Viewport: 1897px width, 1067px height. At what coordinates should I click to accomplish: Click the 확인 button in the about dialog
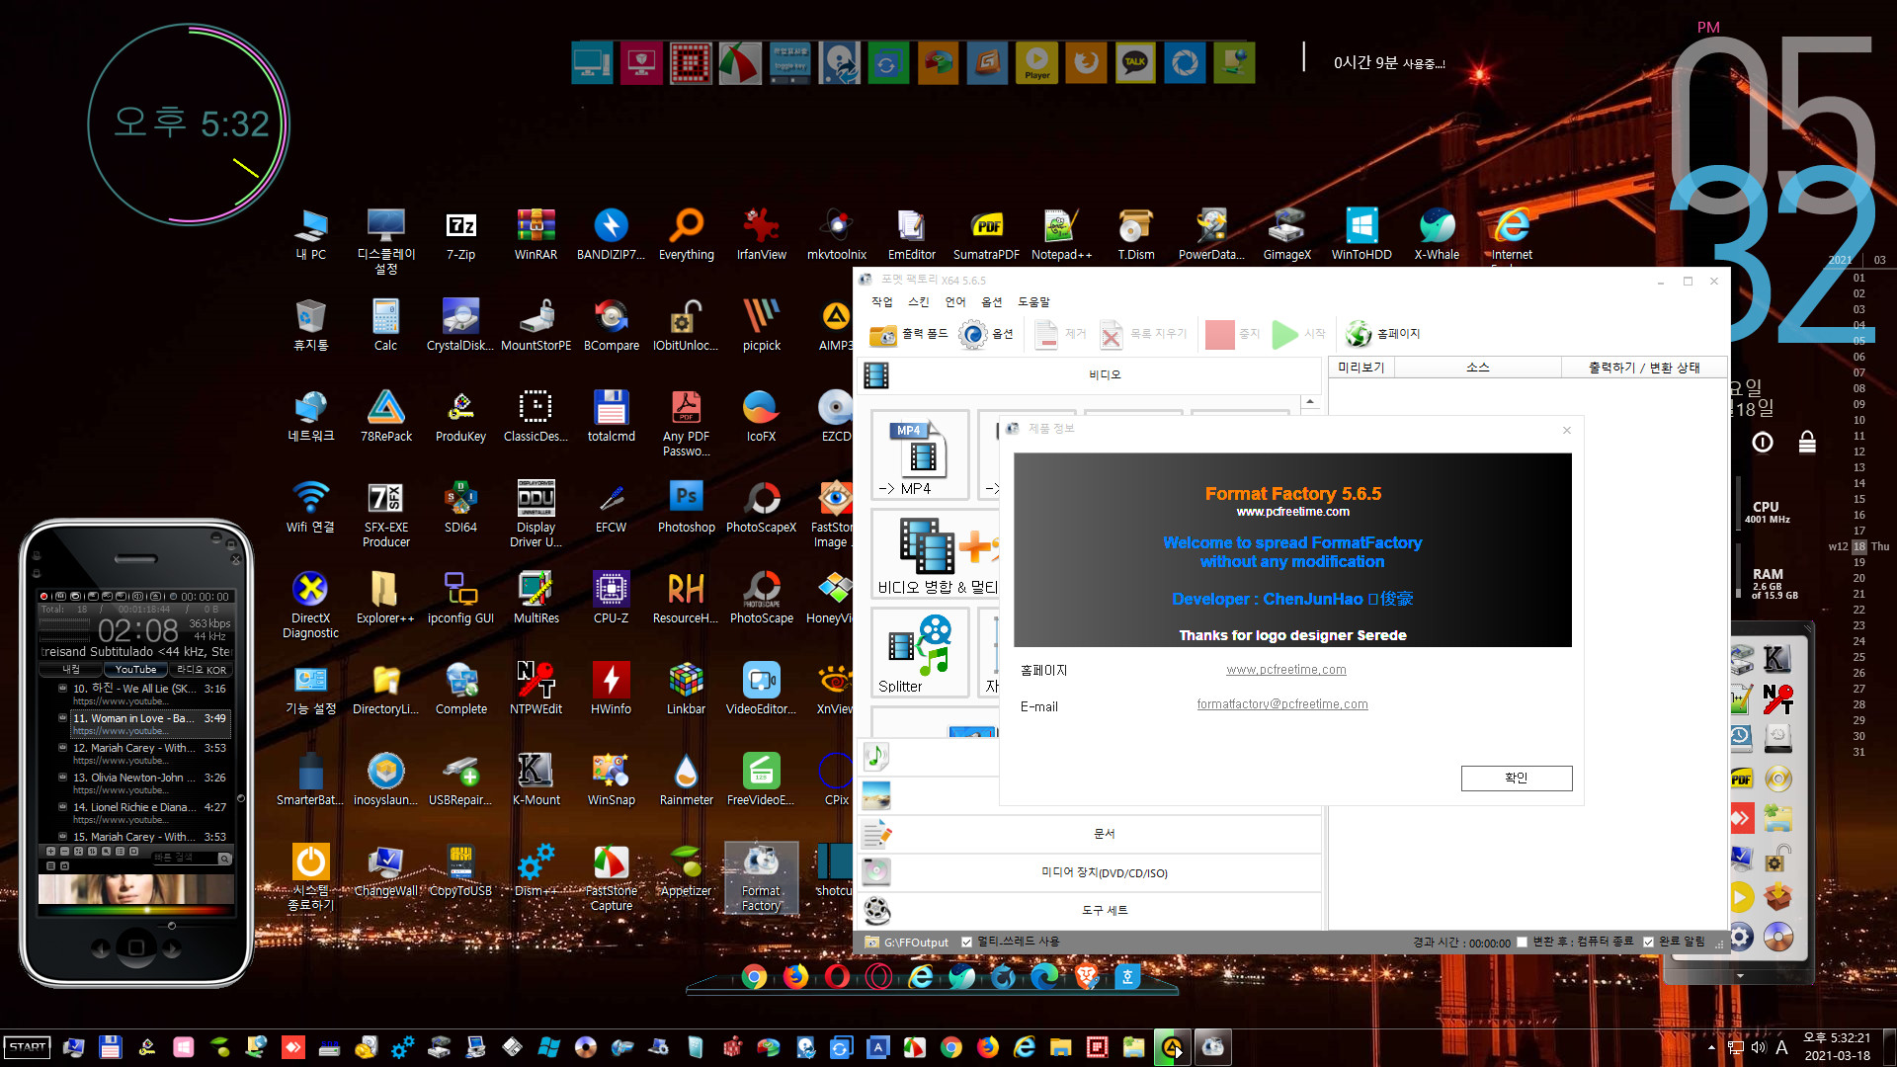click(1517, 779)
